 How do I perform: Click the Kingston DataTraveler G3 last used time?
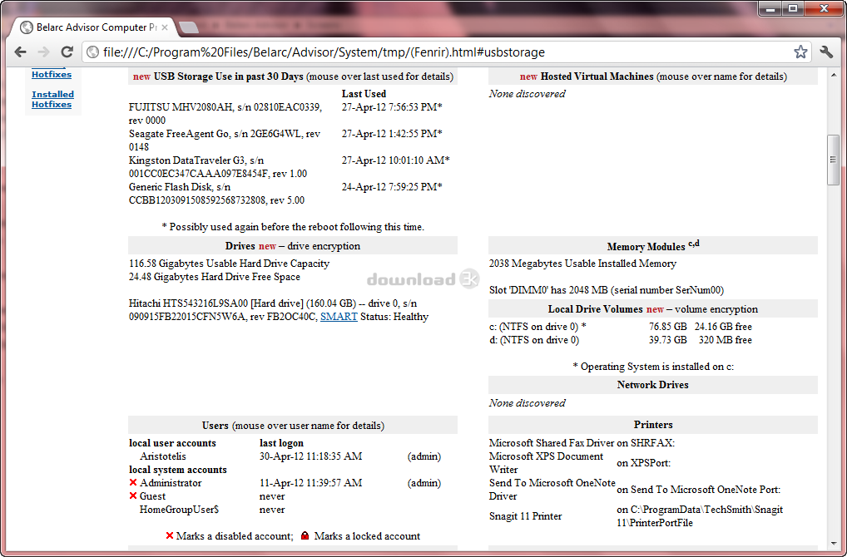395,160
